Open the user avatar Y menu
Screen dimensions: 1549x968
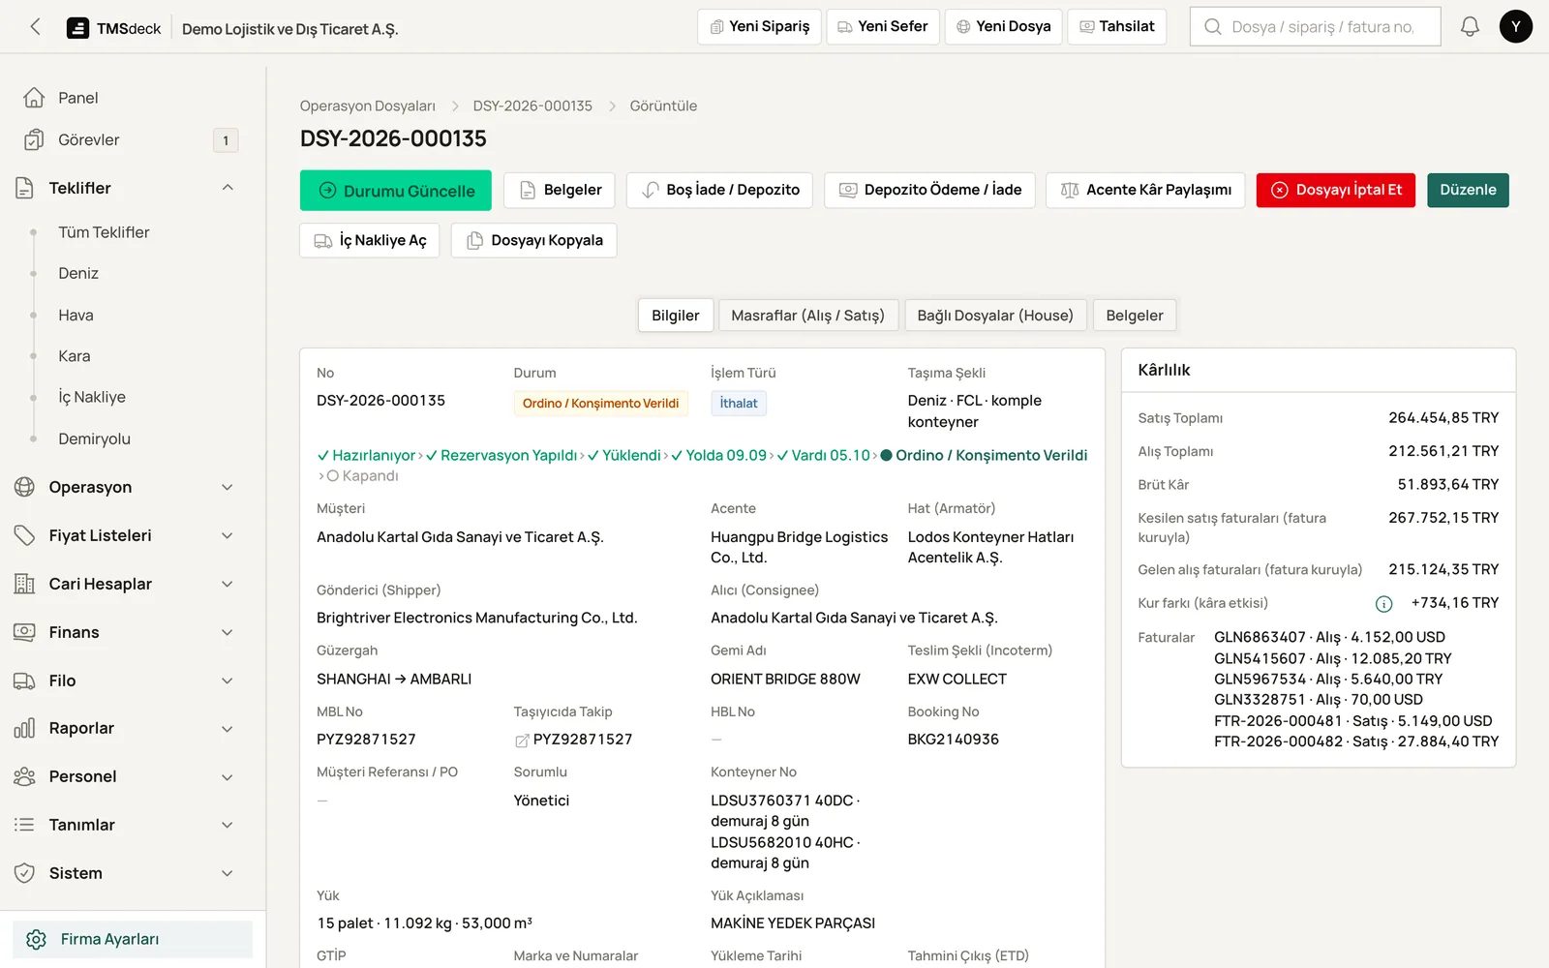pyautogui.click(x=1515, y=27)
